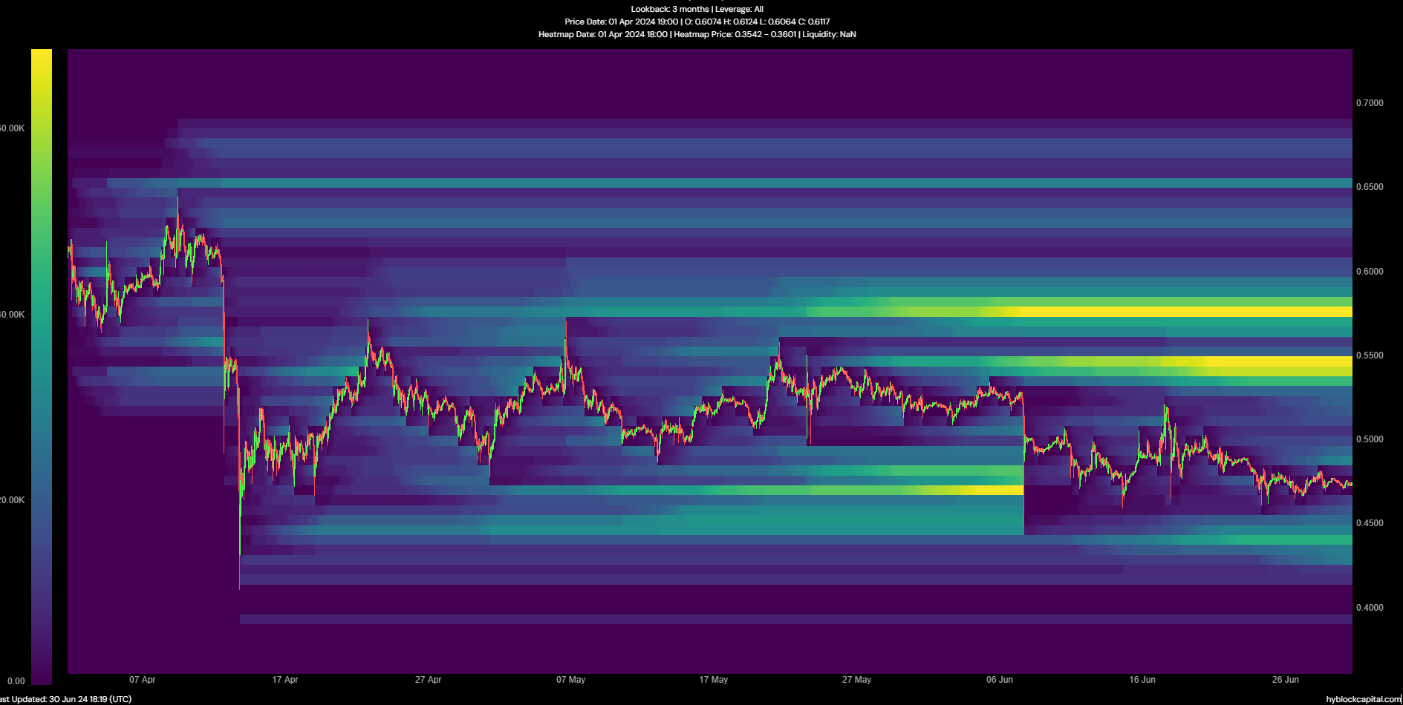The image size is (1403, 705).
Task: Click the Heatmap Date header line
Action: (x=697, y=34)
